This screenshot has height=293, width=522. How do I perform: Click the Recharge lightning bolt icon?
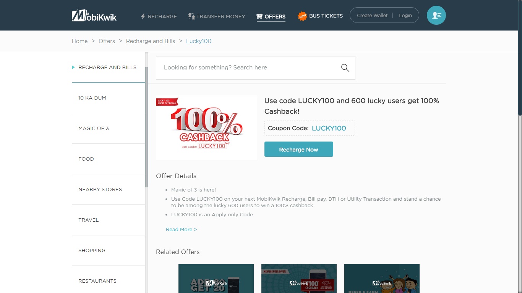point(143,16)
